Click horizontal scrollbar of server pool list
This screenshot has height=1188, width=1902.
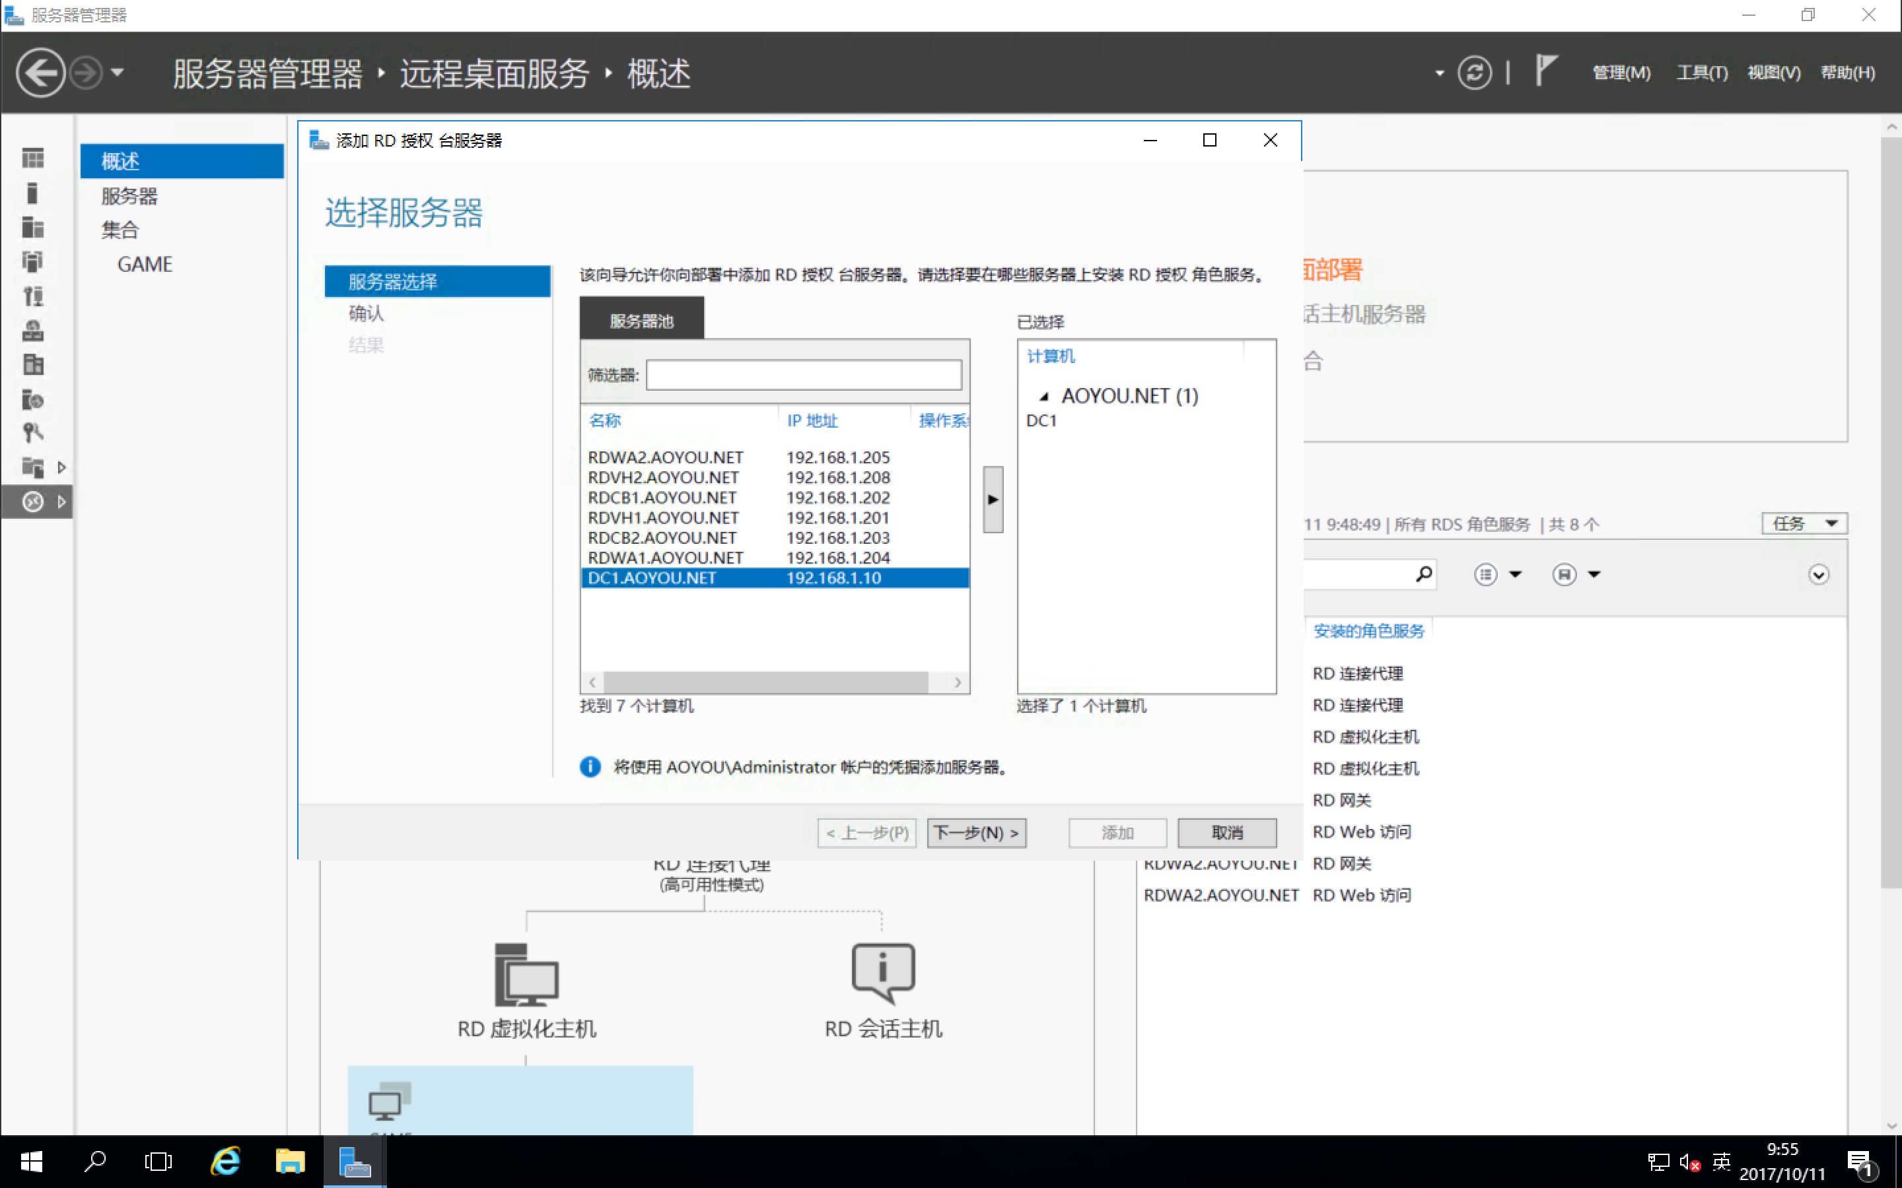click(x=766, y=682)
